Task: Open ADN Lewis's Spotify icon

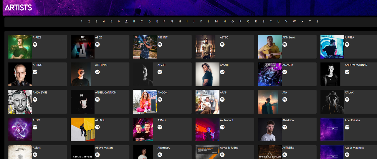Action: [x=285, y=44]
